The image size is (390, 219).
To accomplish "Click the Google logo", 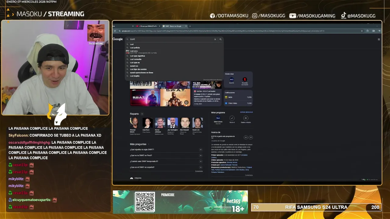I will coord(118,39).
